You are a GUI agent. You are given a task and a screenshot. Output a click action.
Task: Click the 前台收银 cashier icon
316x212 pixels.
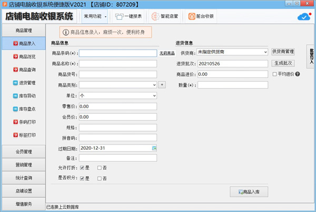[192, 16]
